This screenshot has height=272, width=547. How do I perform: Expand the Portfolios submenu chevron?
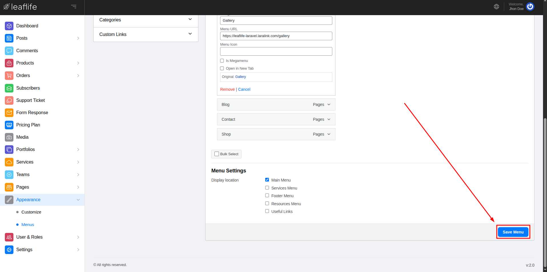pos(78,150)
